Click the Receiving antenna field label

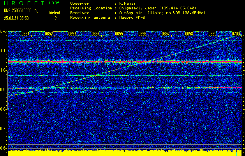point(90,18)
